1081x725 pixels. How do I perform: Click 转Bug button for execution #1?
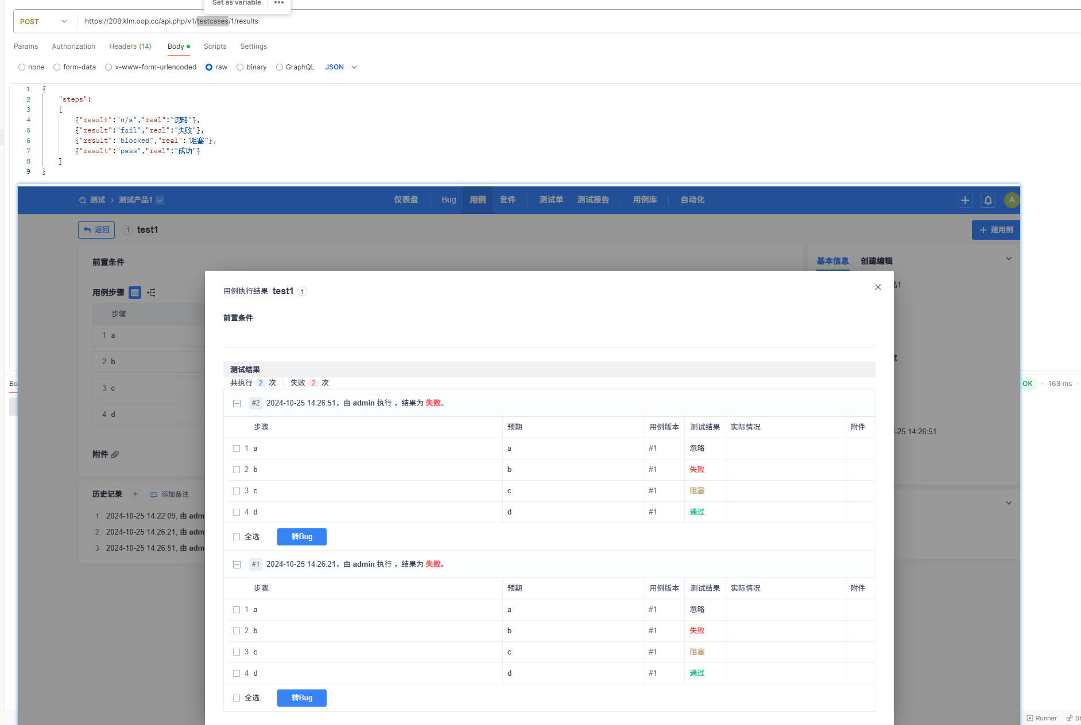tap(302, 698)
